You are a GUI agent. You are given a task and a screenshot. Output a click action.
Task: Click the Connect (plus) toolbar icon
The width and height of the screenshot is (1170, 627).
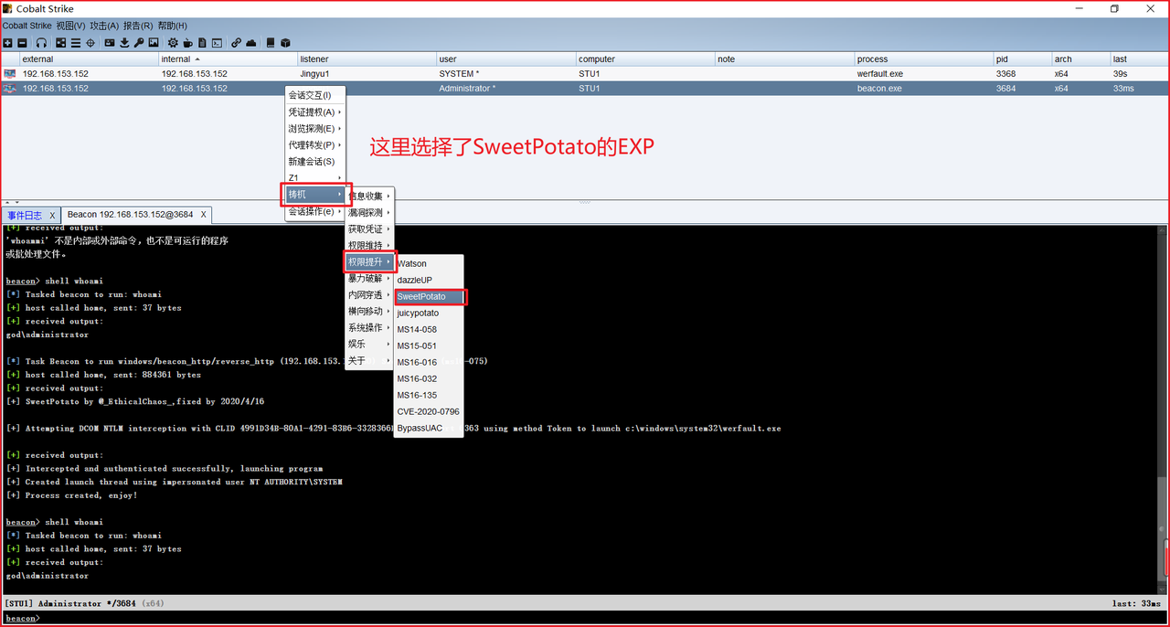pos(7,43)
